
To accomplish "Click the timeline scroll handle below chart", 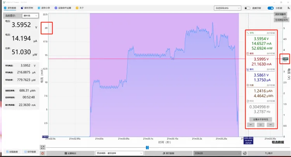I will pos(147,148).
